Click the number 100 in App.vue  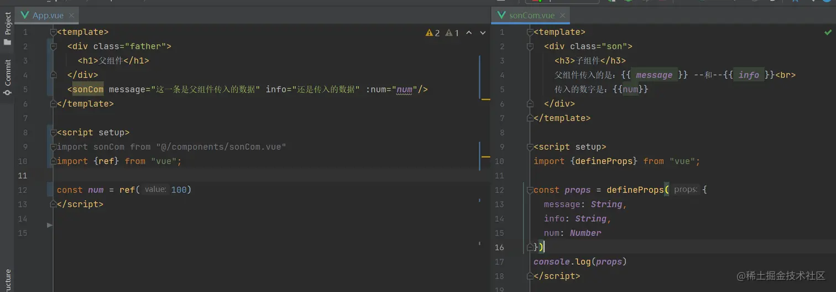179,190
